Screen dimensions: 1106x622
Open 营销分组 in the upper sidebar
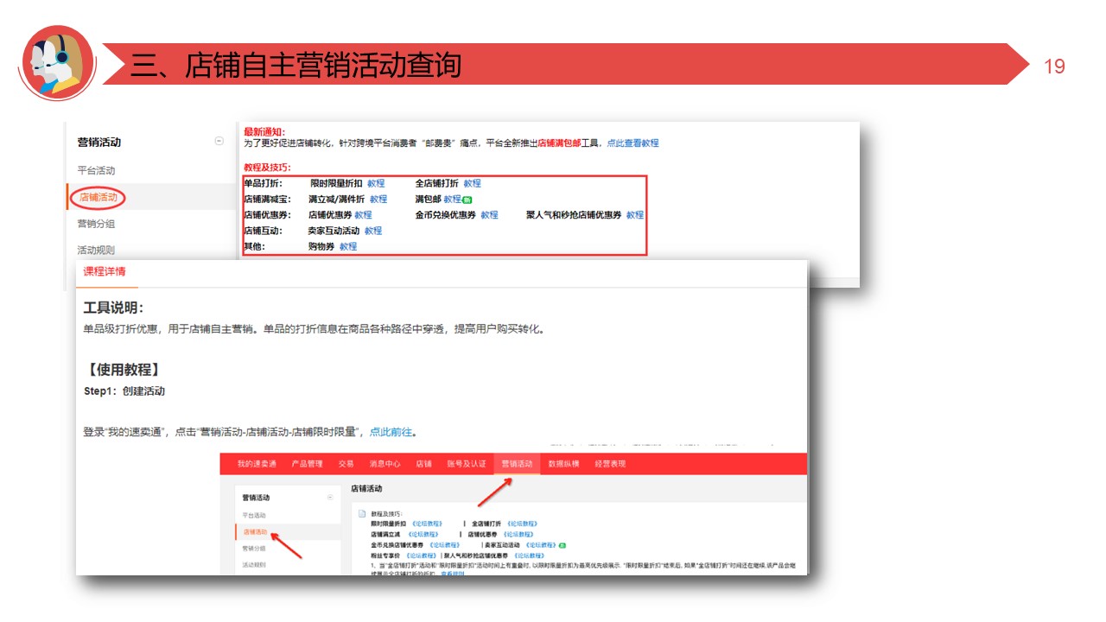[96, 224]
